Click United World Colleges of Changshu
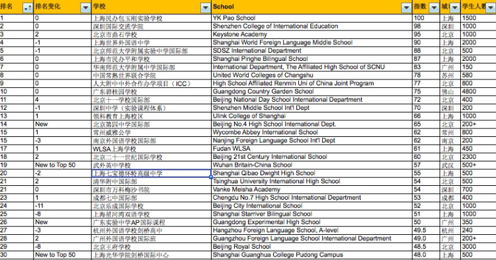Screen dimensions: 496x260 (x=312, y=75)
